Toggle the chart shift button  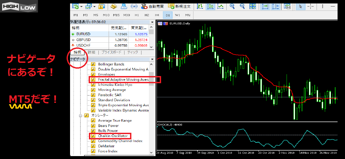275,6
